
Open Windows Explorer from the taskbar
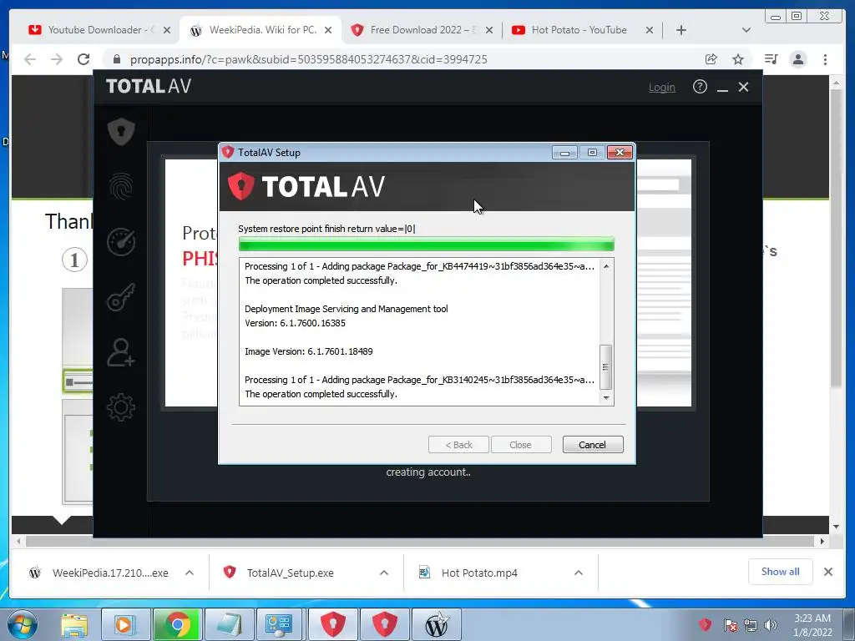click(x=74, y=624)
